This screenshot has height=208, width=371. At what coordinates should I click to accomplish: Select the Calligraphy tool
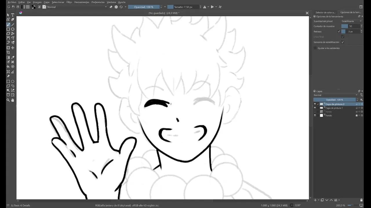pos(13,19)
